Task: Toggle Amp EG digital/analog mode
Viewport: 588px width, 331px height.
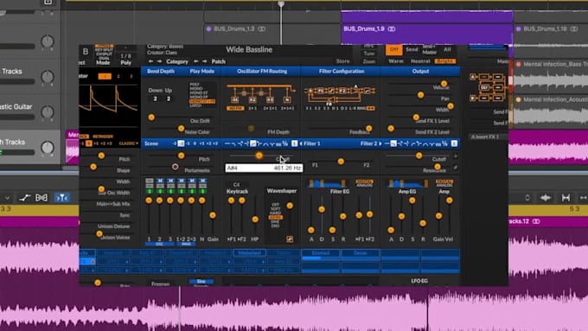Action: coord(444,183)
